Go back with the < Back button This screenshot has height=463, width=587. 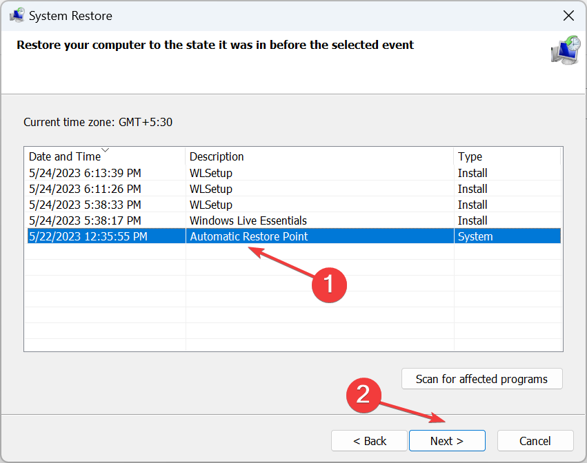370,441
